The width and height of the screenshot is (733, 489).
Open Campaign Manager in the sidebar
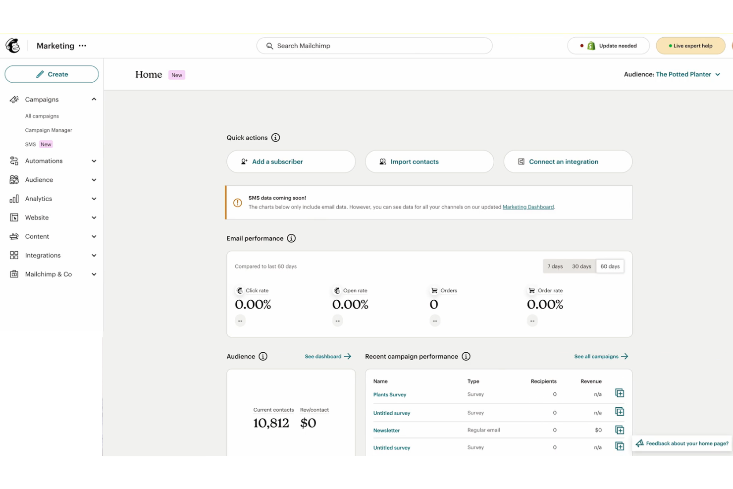tap(48, 130)
